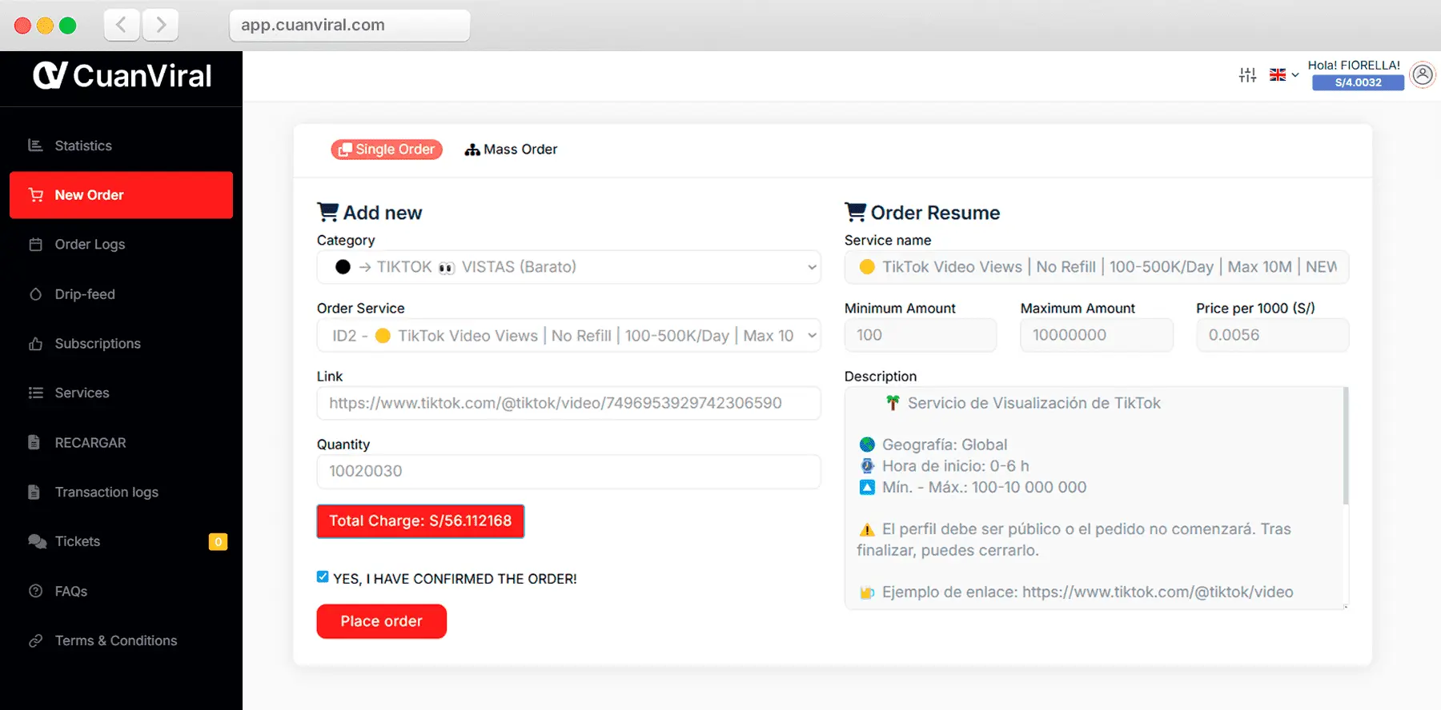Open Terms & Conditions in the sidebar

[121, 640]
